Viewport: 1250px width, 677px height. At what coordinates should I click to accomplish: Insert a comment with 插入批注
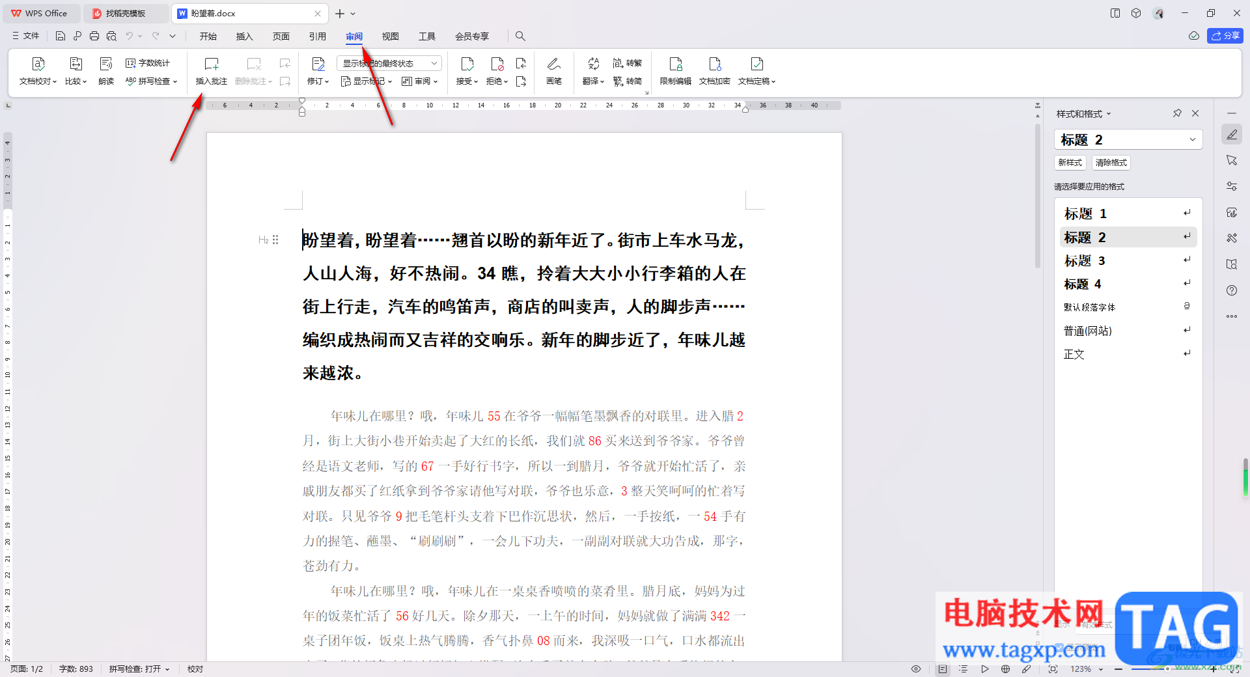(212, 72)
